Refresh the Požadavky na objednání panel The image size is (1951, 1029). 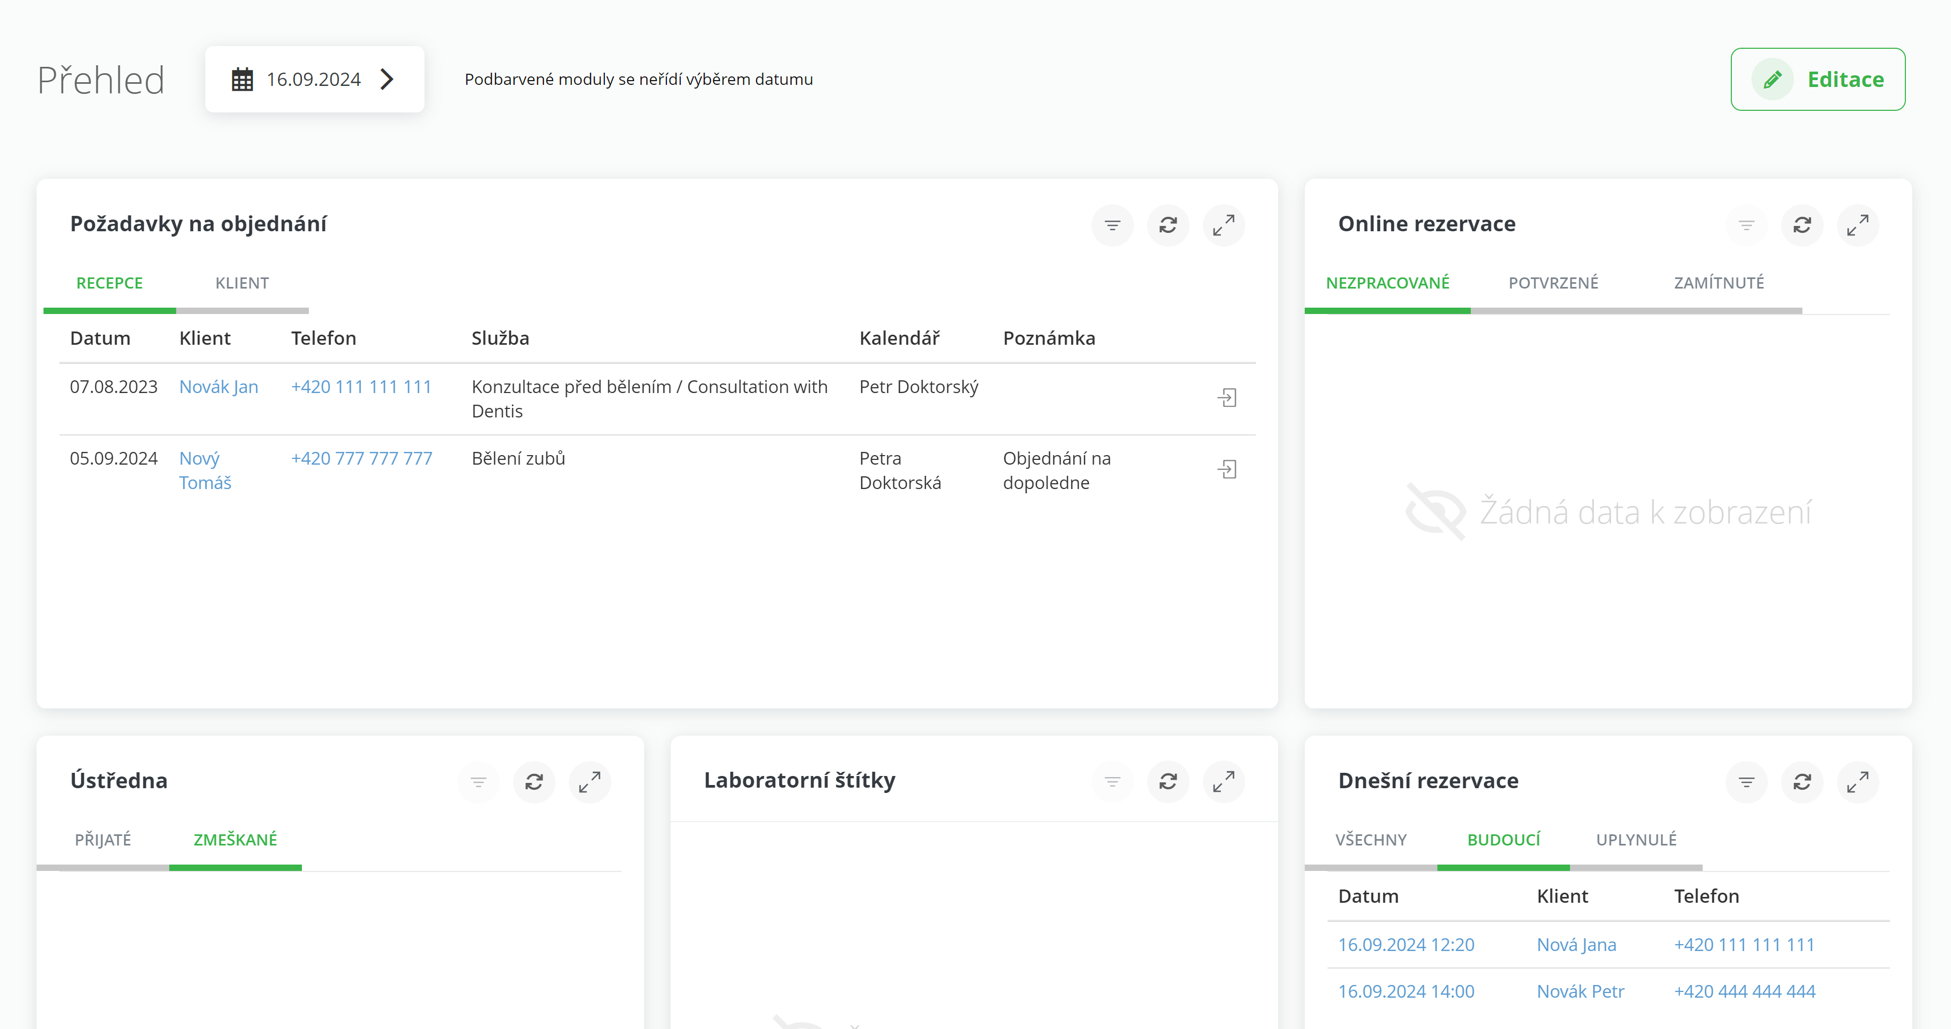pos(1168,225)
